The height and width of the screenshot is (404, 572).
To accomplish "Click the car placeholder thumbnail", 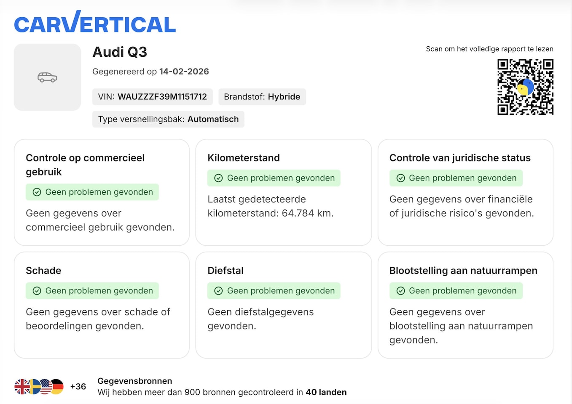I will [47, 77].
